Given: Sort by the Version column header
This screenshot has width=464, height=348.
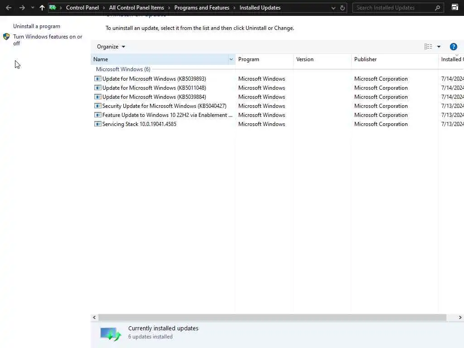Looking at the screenshot, I should click(x=322, y=59).
